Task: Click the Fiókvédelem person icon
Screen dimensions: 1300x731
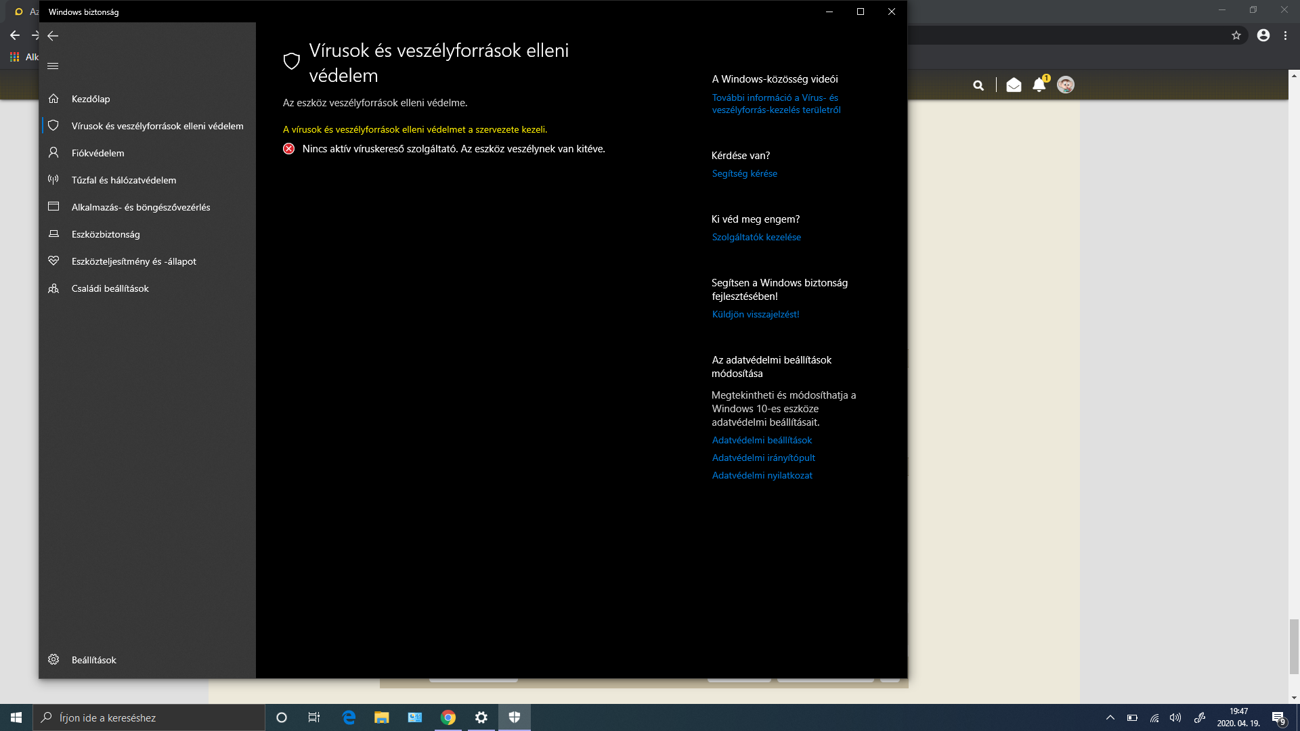Action: coord(53,153)
